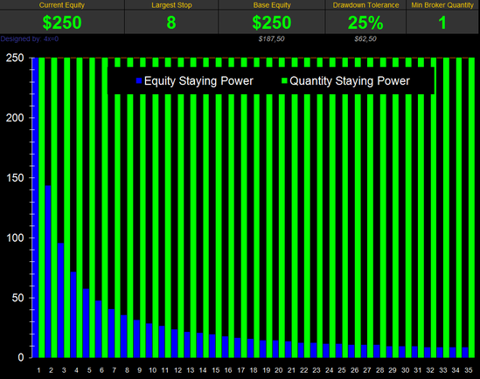This screenshot has width=480, height=379.
Task: Click the y-axis label 100
Action: click(15, 238)
